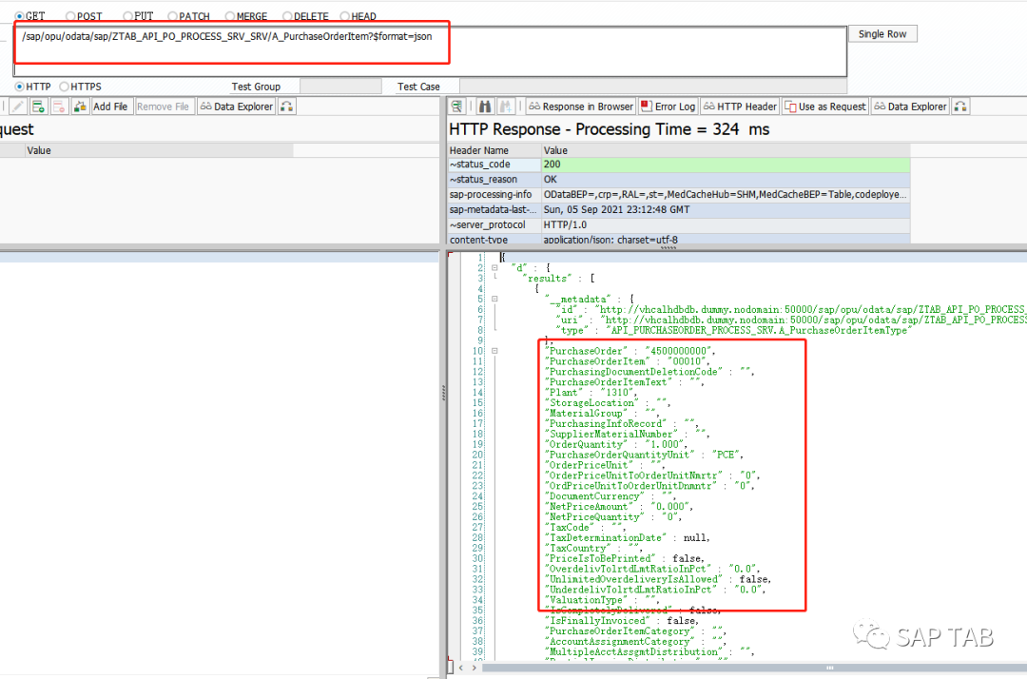Click the response Value column header
This screenshot has width=1027, height=679.
click(726, 150)
